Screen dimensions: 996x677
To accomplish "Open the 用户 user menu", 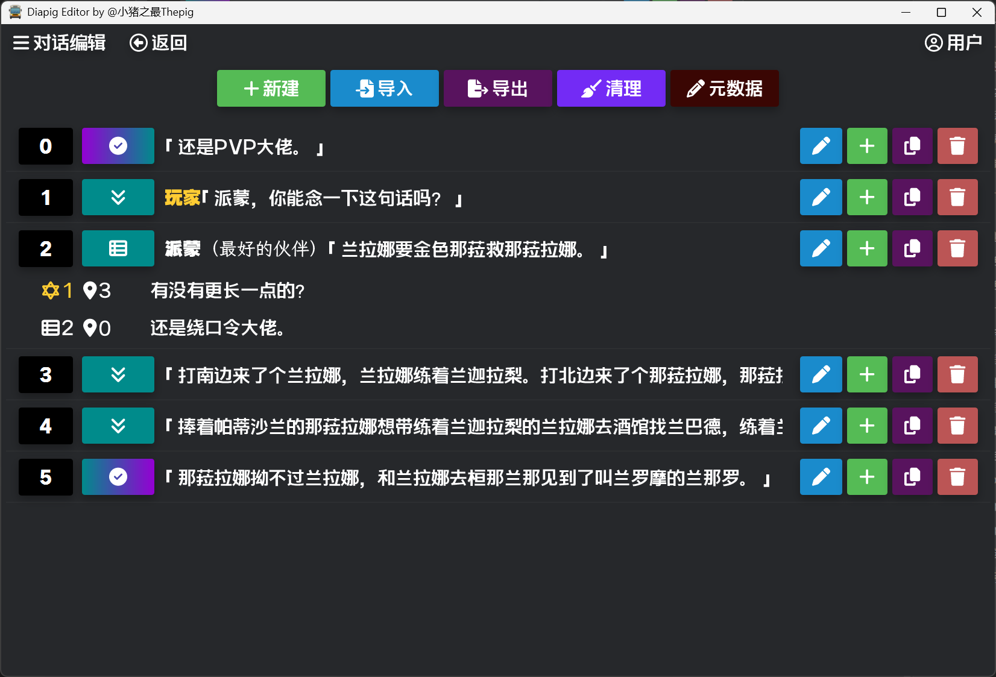I will coord(953,43).
